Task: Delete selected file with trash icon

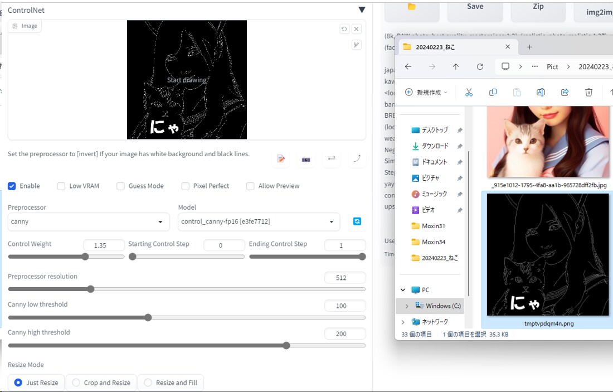Action: click(588, 92)
